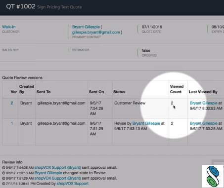The image size is (224, 188).
Task: Click the false ordered value
Action: click(x=146, y=50)
